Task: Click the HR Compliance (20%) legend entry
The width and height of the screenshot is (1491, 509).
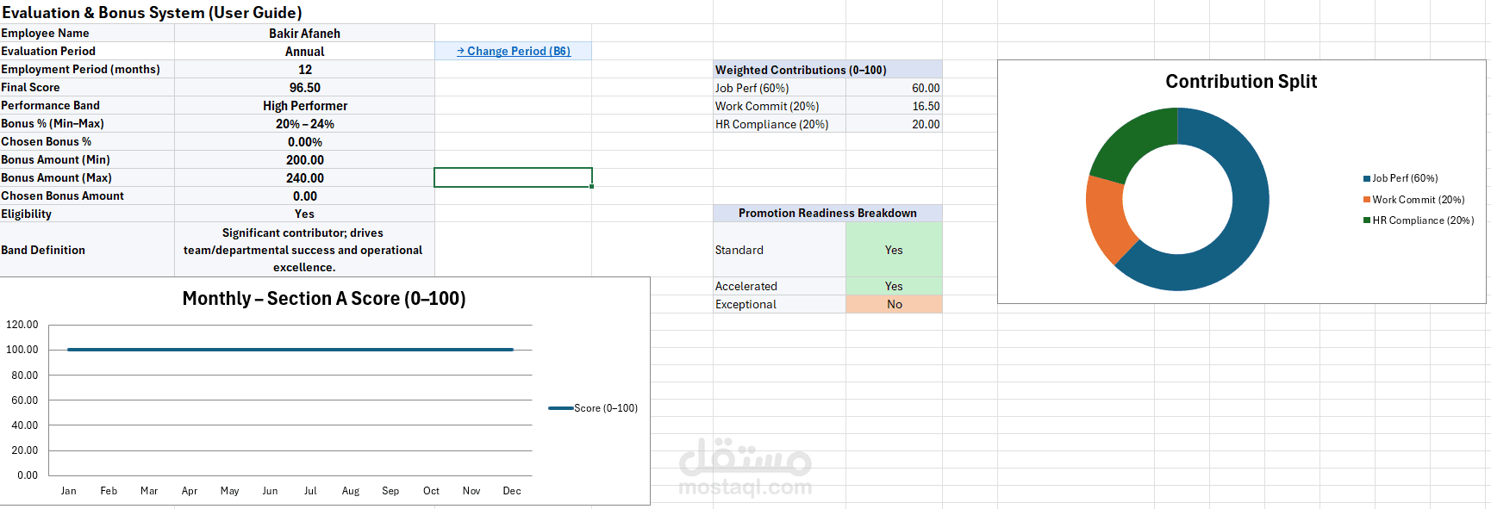Action: [x=1419, y=220]
